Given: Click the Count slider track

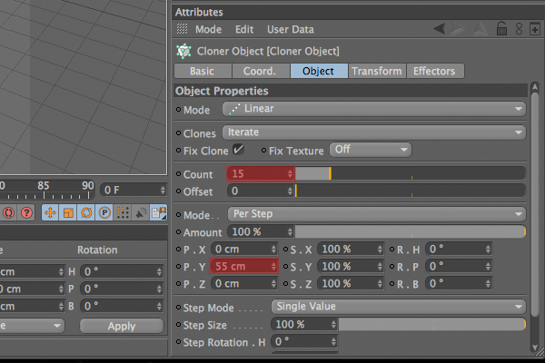Looking at the screenshot, I should [x=411, y=173].
